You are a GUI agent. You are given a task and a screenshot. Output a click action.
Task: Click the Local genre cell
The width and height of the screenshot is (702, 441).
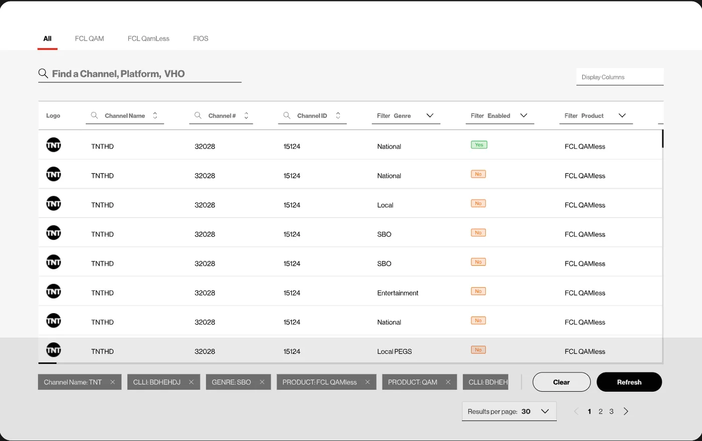click(x=385, y=205)
